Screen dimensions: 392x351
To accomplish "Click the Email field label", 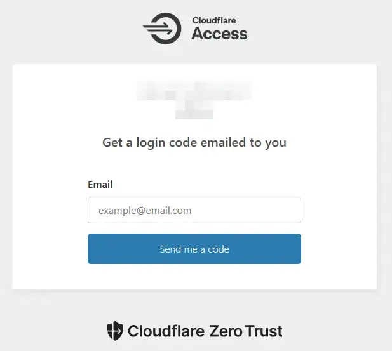I will 100,185.
